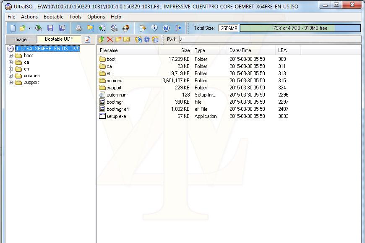Click the Compress ISO icon

click(x=91, y=28)
